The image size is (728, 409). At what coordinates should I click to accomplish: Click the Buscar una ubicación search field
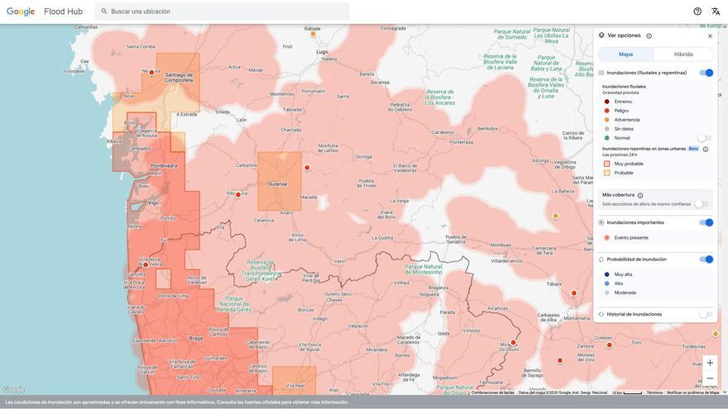(x=223, y=12)
